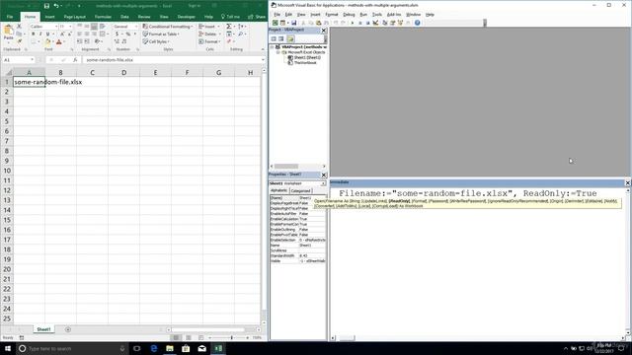
Task: Open the Sheet1 Worksheet object dropdown
Action: tap(323, 183)
